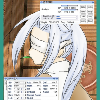Click the Str value field 39+11
Viewport: 100px width, 100px height.
click(x=17, y=82)
